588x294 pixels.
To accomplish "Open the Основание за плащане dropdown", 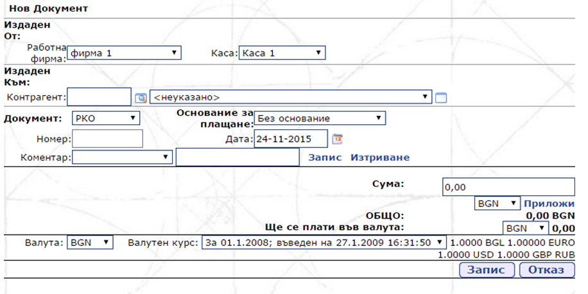I will (x=320, y=118).
